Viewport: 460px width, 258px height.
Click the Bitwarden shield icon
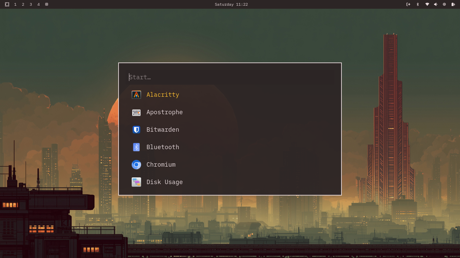pos(136,130)
